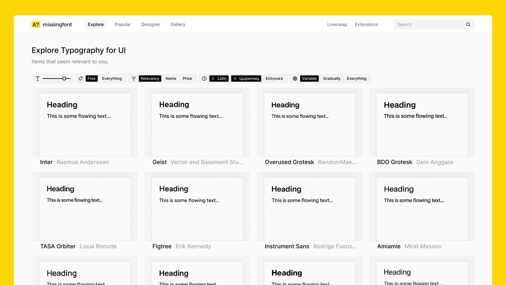Select the Variable font filter
The height and width of the screenshot is (285, 506).
click(x=310, y=79)
